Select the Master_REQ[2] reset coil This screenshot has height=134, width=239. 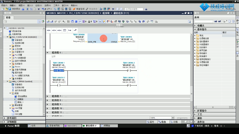(x=129, y=85)
